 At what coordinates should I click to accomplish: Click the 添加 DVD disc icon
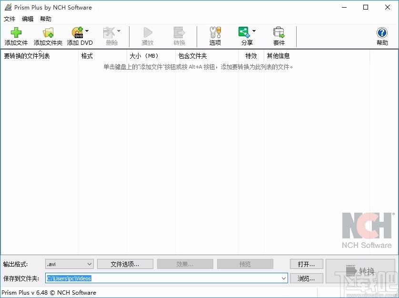pos(77,32)
